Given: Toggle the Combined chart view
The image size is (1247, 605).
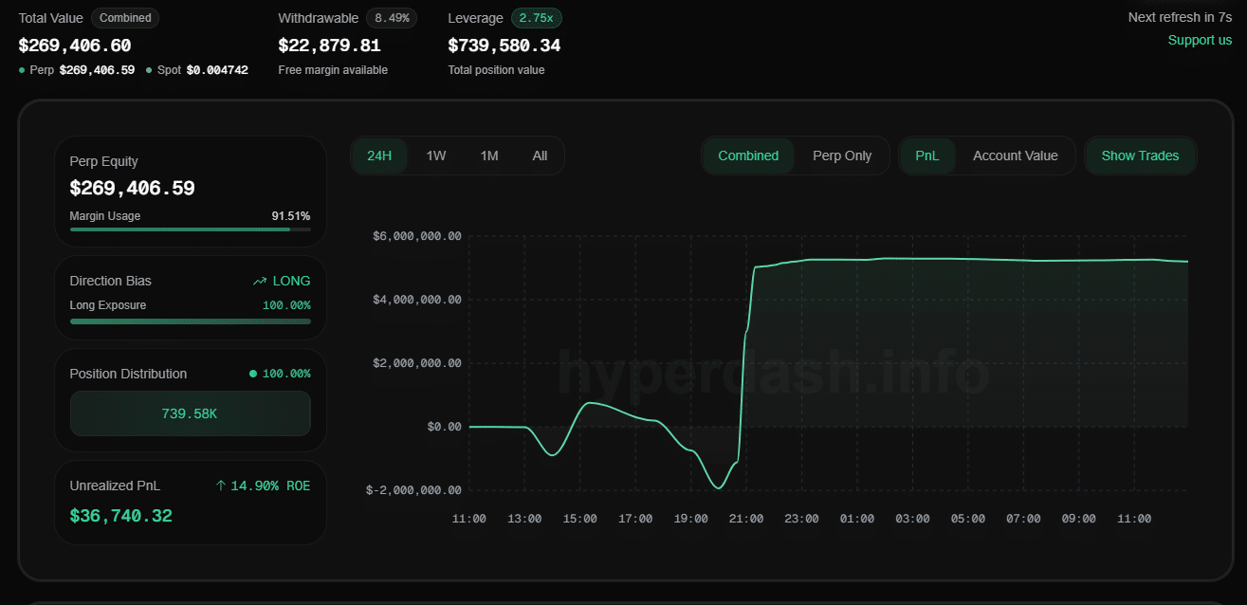Looking at the screenshot, I should pos(748,156).
